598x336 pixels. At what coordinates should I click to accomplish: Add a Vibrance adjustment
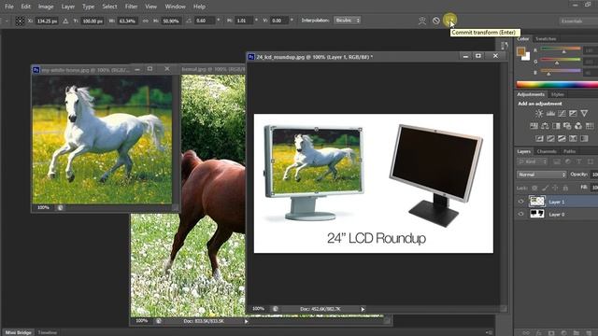point(584,114)
